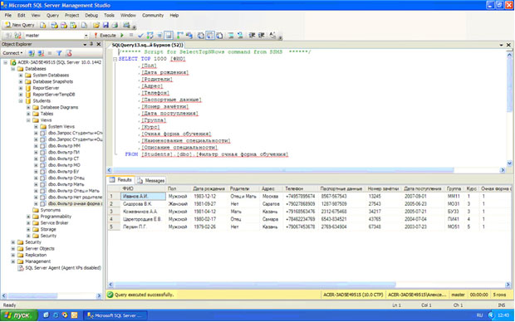
Task: Start debugging with the green arrow
Action: (x=122, y=35)
